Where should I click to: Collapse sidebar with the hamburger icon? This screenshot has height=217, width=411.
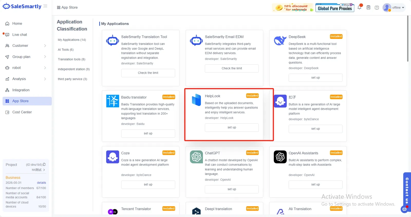tap(45, 6)
